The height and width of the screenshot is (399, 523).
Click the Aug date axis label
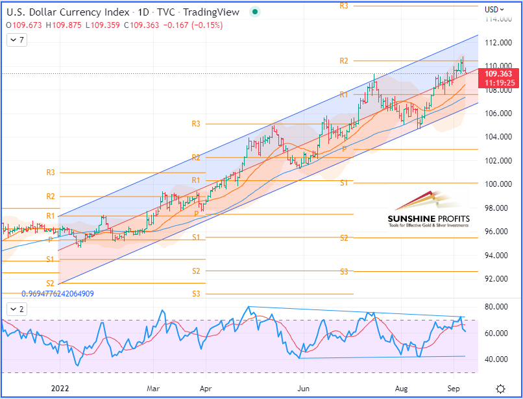(x=401, y=389)
